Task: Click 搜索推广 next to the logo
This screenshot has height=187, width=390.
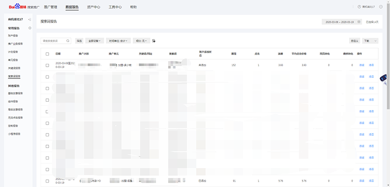Action: [33, 7]
